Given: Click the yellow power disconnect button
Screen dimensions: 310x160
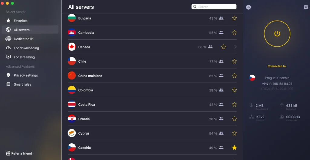Looking at the screenshot, I should point(277,34).
